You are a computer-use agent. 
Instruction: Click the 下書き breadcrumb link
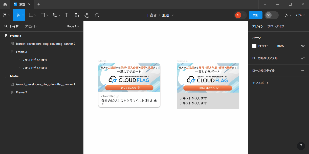151,15
